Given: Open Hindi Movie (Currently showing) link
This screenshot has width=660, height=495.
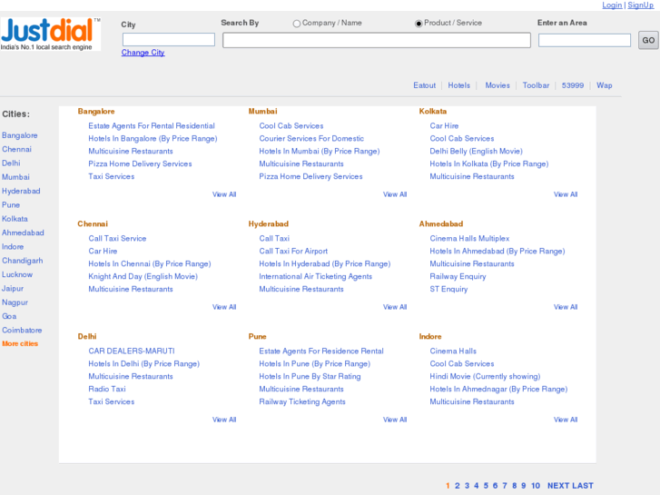Looking at the screenshot, I should pyautogui.click(x=485, y=376).
